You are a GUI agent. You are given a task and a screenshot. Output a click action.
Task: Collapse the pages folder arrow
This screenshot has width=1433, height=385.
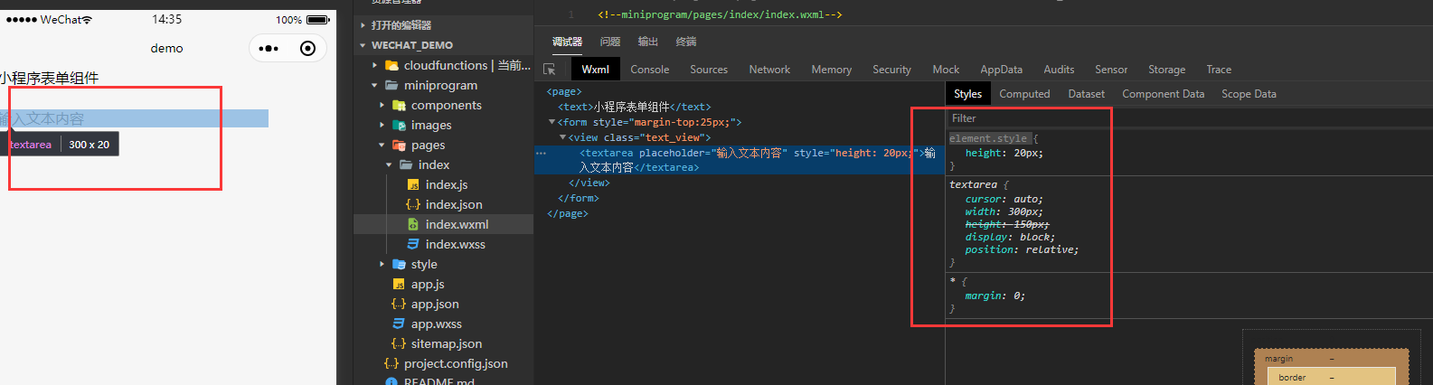pos(382,145)
